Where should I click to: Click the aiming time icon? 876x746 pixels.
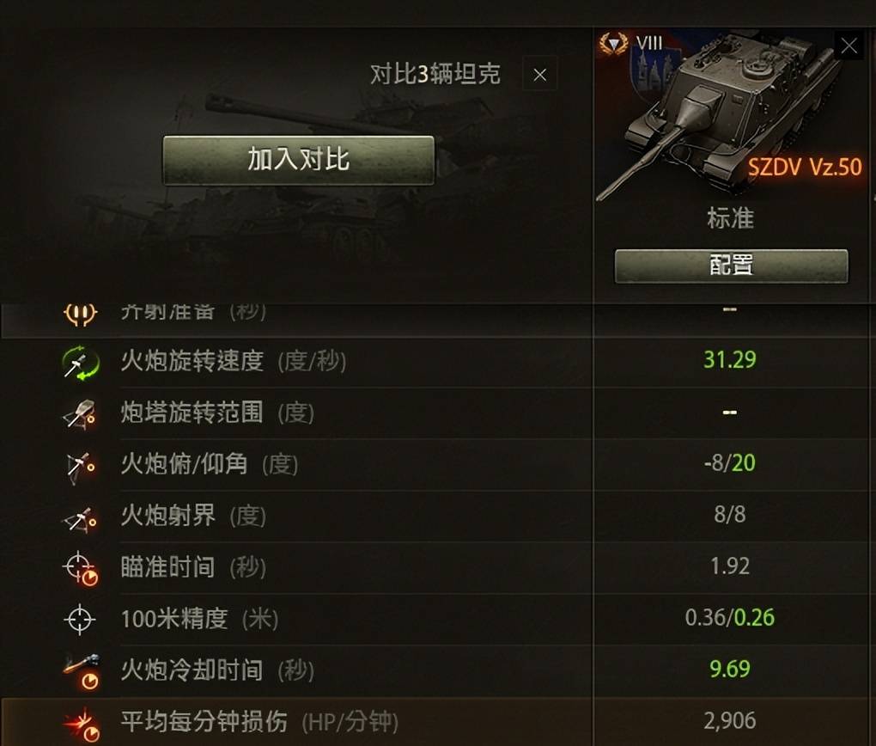click(81, 569)
